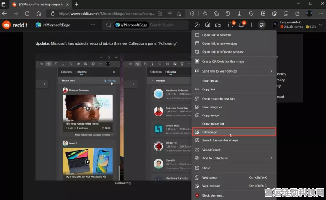Open the tab actions menu icon
The height and width of the screenshot is (200, 326).
click(x=4, y=4)
